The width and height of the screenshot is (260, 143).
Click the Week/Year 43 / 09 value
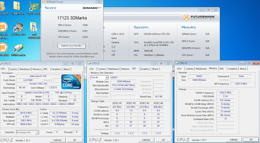[158, 97]
